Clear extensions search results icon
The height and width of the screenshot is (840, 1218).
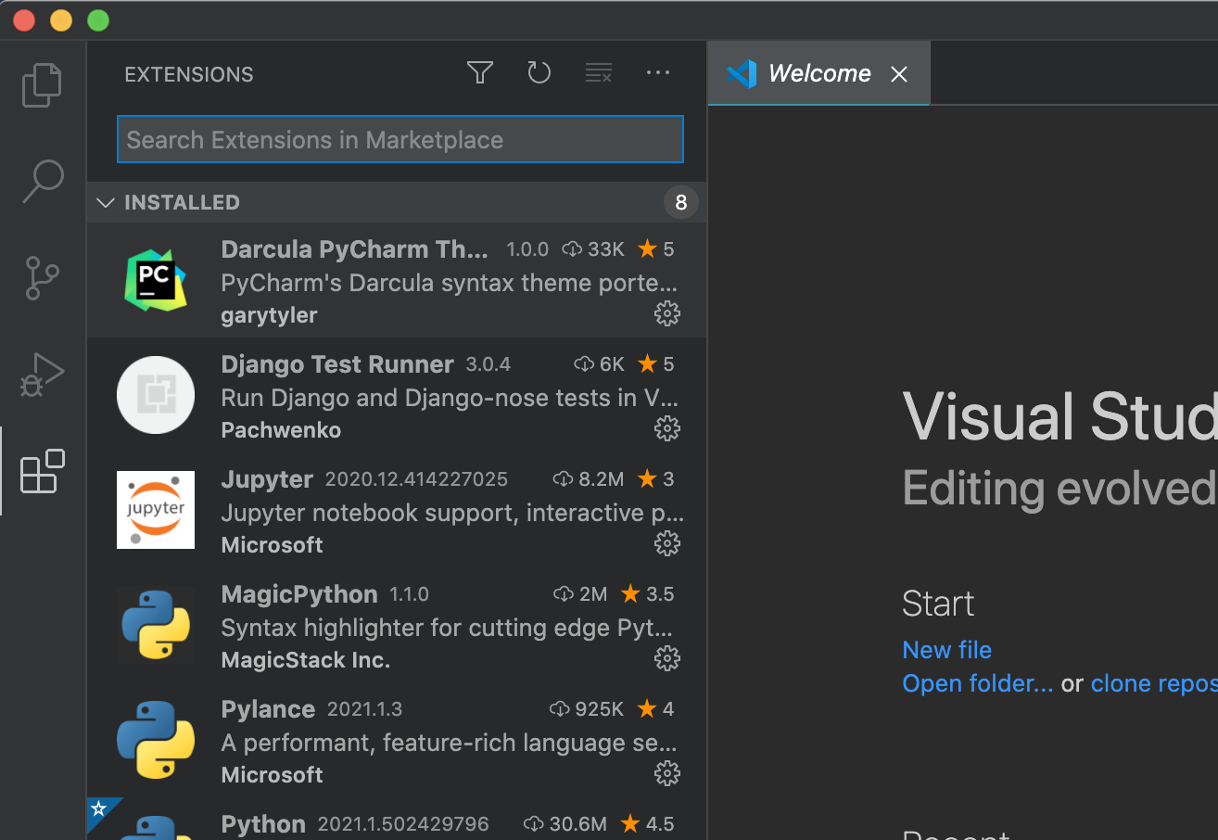coord(599,73)
